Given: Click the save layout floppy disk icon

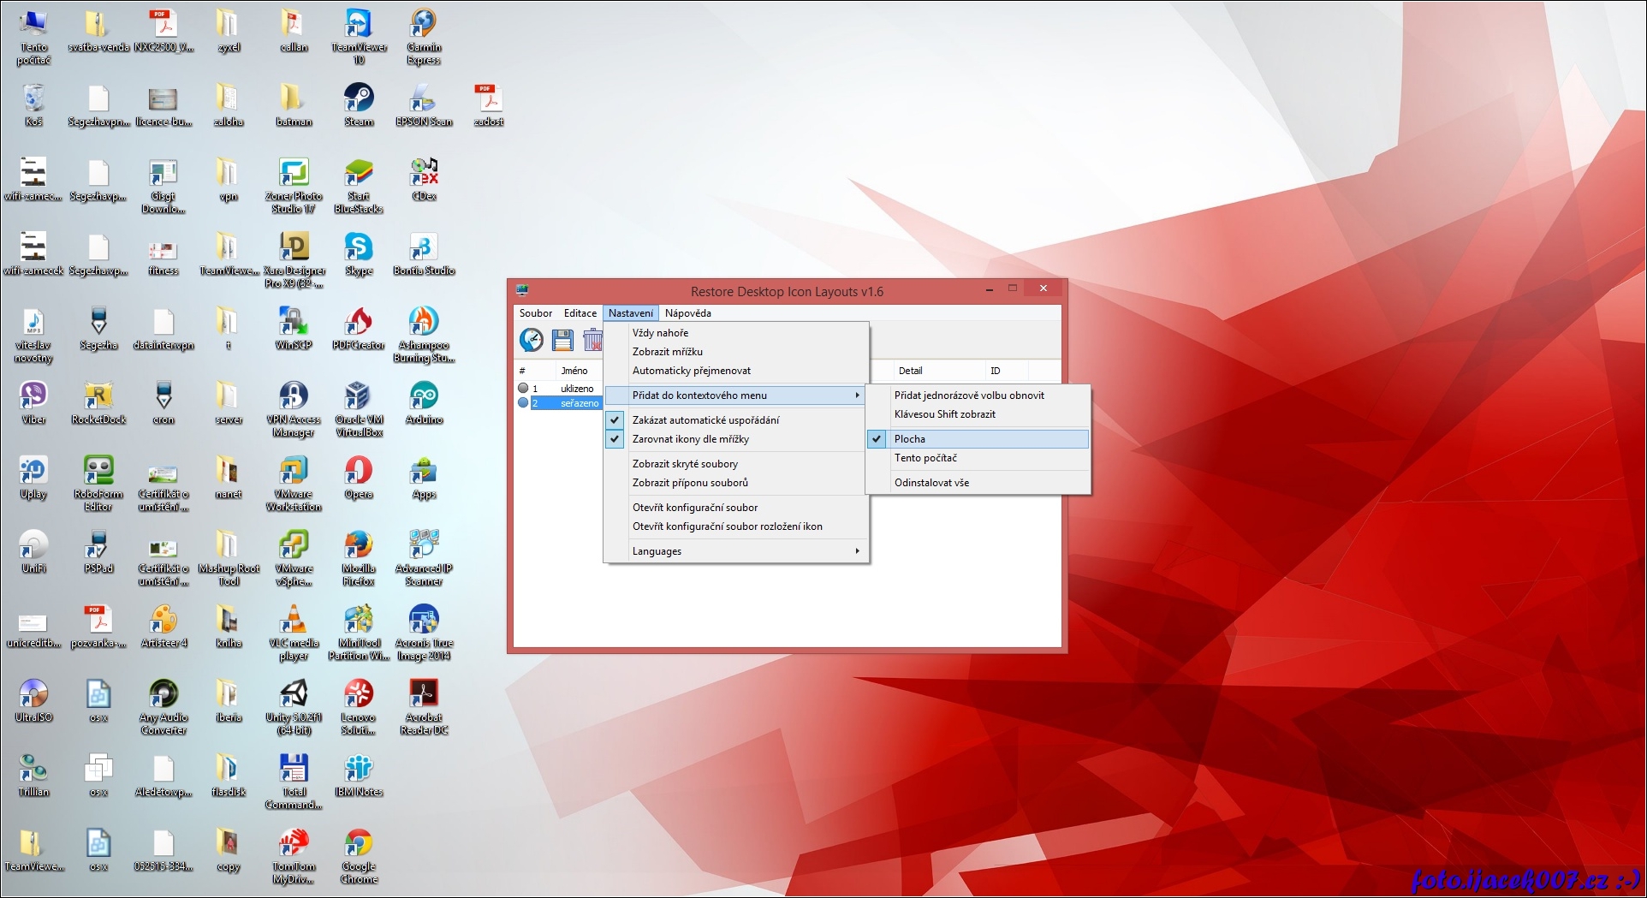Looking at the screenshot, I should click(x=562, y=340).
